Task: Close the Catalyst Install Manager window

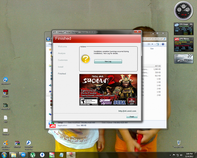Action: tap(138, 32)
